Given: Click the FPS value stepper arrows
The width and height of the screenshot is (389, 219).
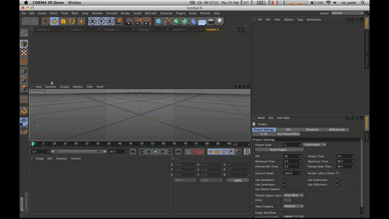Looking at the screenshot, I should click(x=300, y=156).
